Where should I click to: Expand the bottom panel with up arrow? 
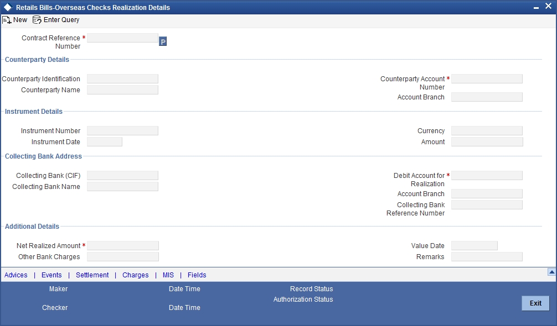(x=551, y=272)
